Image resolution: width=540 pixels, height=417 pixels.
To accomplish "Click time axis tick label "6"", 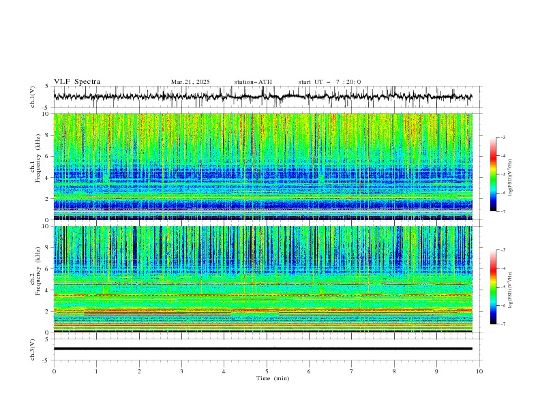I will tap(309, 371).
